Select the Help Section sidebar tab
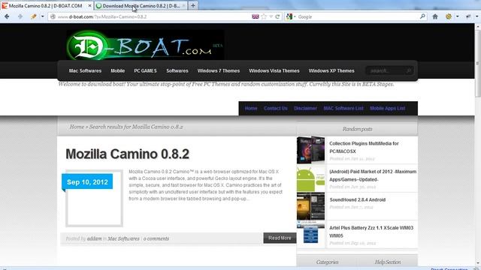This screenshot has width=481, height=270. pos(388,262)
